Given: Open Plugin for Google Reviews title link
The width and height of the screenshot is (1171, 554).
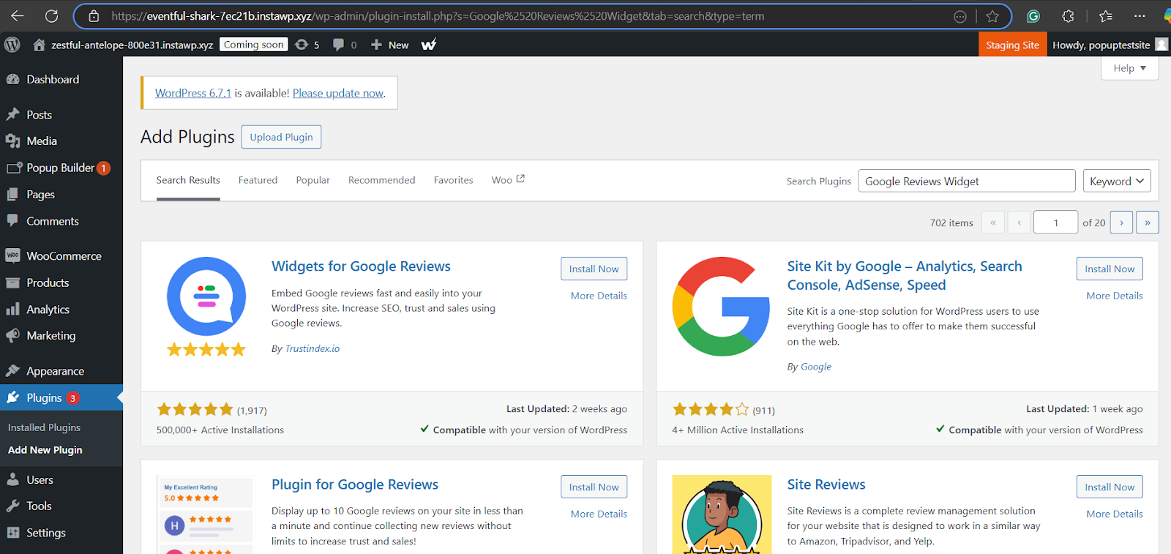Looking at the screenshot, I should 355,484.
